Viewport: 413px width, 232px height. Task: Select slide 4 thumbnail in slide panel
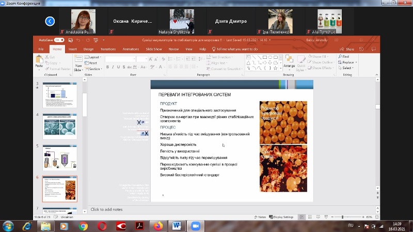coord(59,124)
